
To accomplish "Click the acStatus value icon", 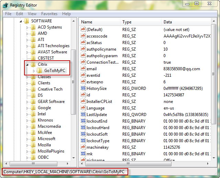I will [x=83, y=42].
